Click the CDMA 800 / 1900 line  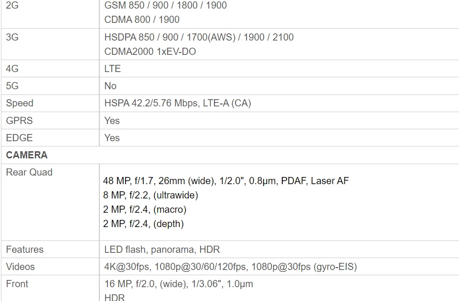(x=142, y=20)
